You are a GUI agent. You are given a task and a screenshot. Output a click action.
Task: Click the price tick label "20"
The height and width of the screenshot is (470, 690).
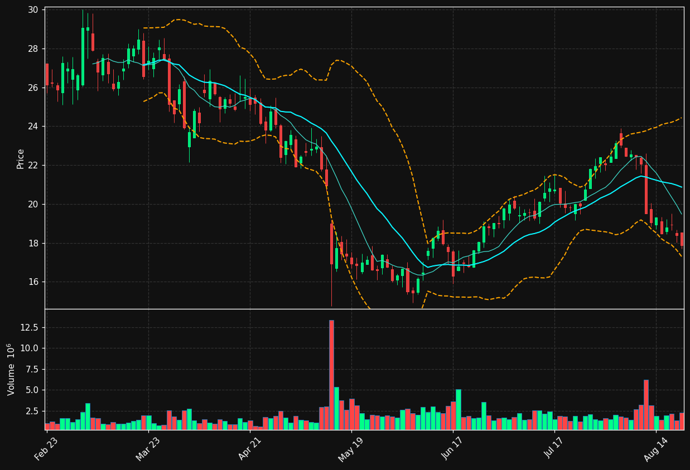(33, 204)
